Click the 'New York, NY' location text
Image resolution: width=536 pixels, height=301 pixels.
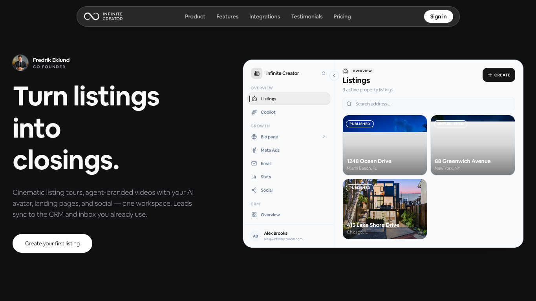click(447, 168)
